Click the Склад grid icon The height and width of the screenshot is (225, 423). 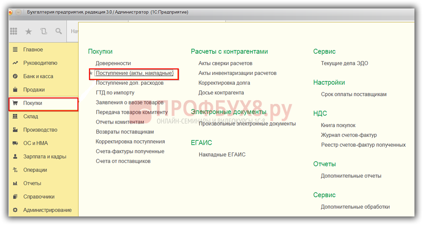pyautogui.click(x=15, y=116)
